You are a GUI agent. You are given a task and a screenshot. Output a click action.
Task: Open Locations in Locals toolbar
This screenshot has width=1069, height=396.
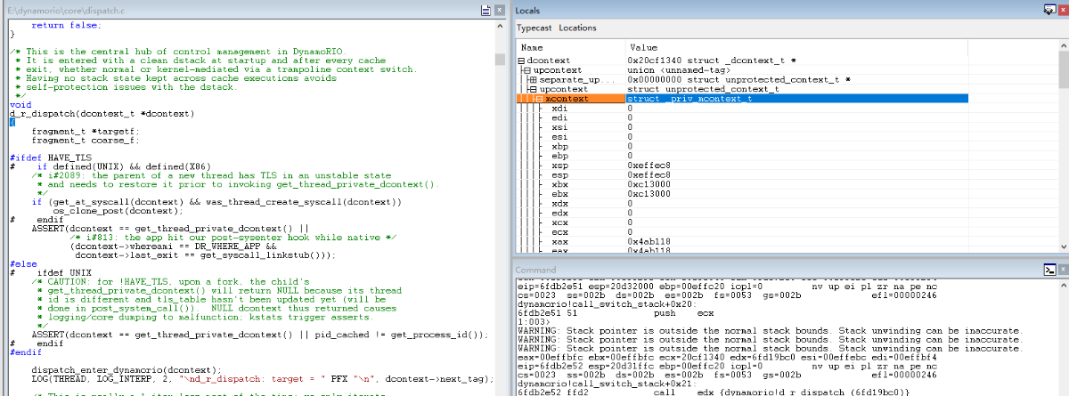(577, 28)
